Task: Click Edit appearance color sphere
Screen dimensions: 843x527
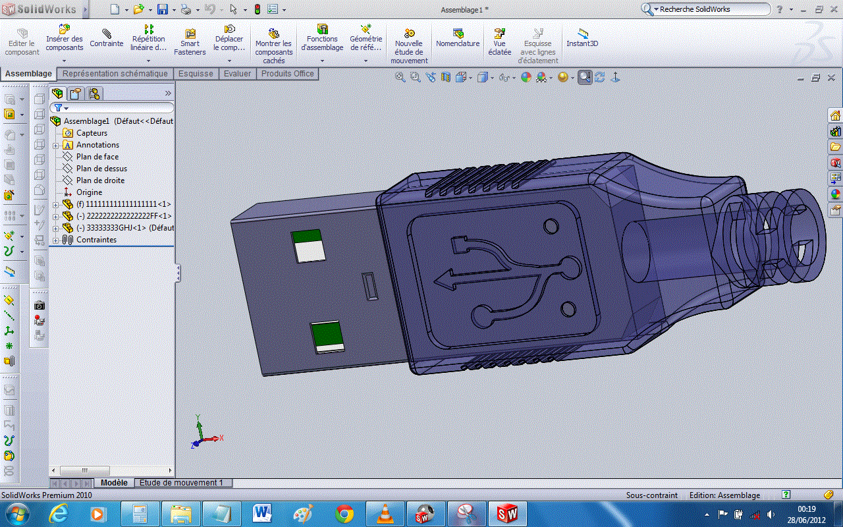Action: pos(526,77)
